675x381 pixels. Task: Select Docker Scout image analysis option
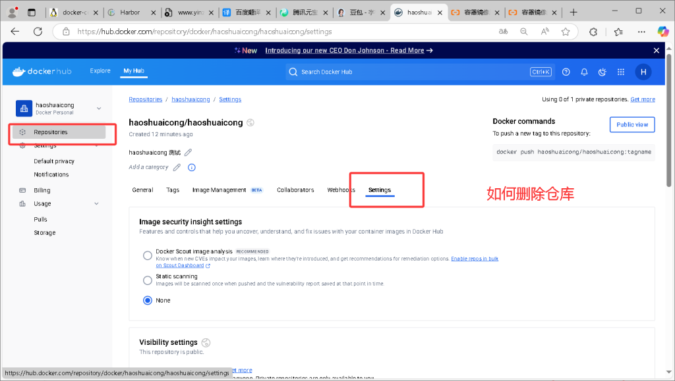point(148,255)
